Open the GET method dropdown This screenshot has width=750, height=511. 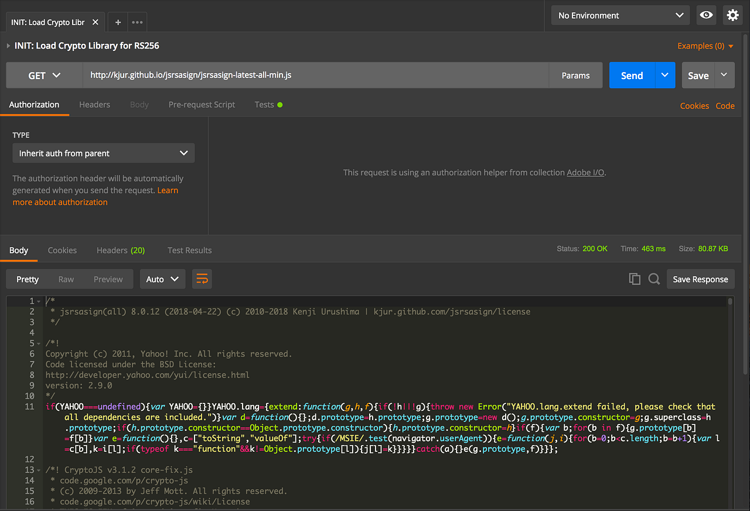(44, 75)
